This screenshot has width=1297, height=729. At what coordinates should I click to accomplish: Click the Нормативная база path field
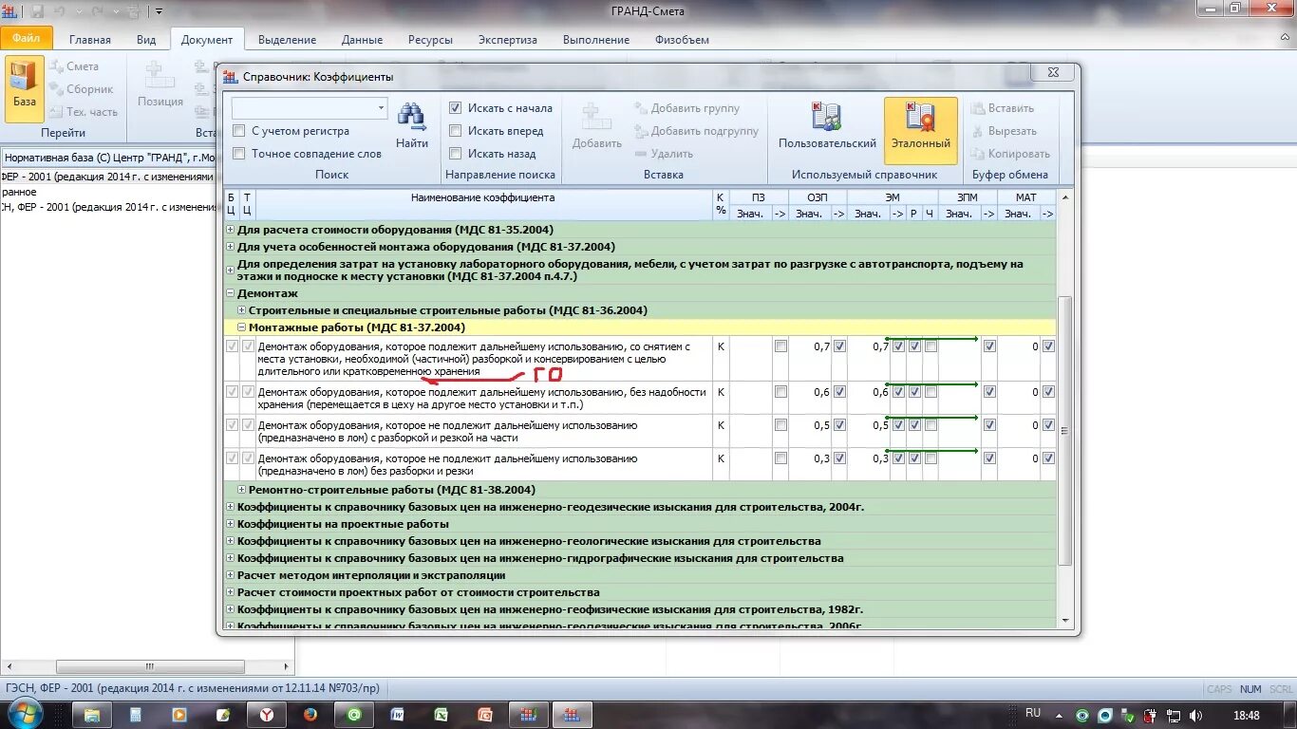coord(109,157)
